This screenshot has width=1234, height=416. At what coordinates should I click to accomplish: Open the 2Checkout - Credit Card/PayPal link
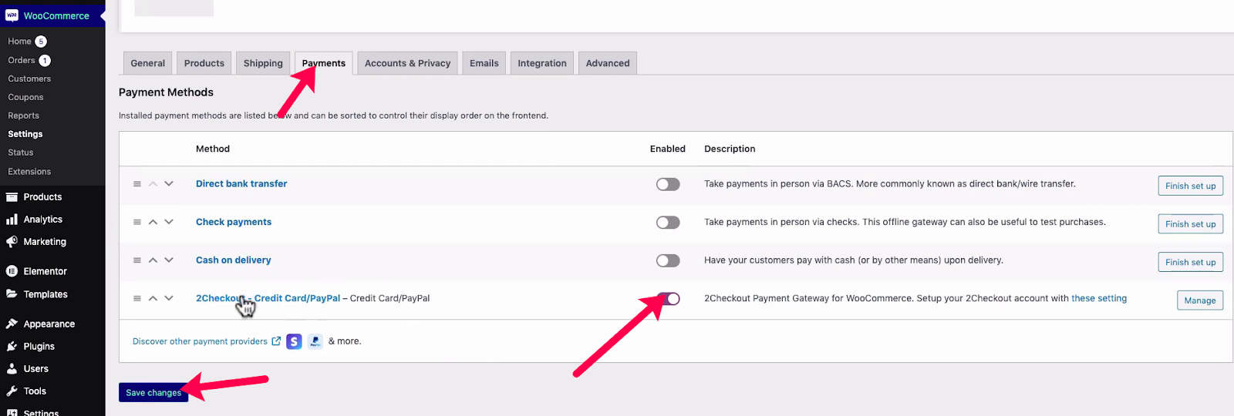tap(268, 298)
